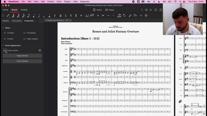Select 32nd note duration
This screenshot has height=116, width=207.
[x=18, y=16]
